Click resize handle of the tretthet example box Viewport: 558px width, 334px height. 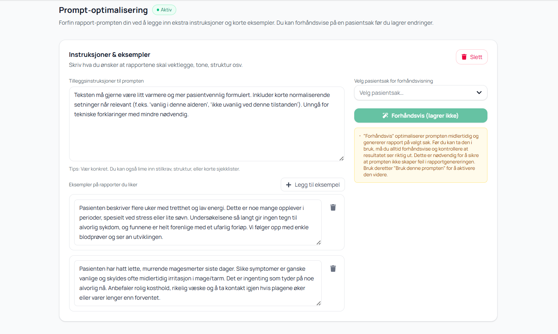click(318, 242)
